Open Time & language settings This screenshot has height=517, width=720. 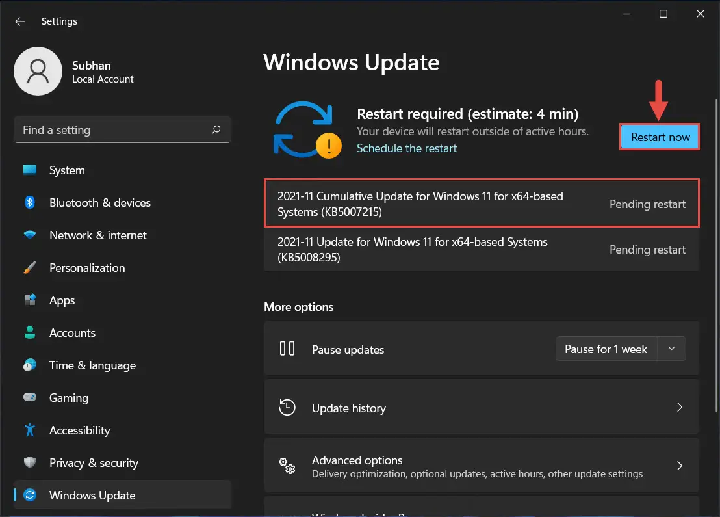(122, 365)
